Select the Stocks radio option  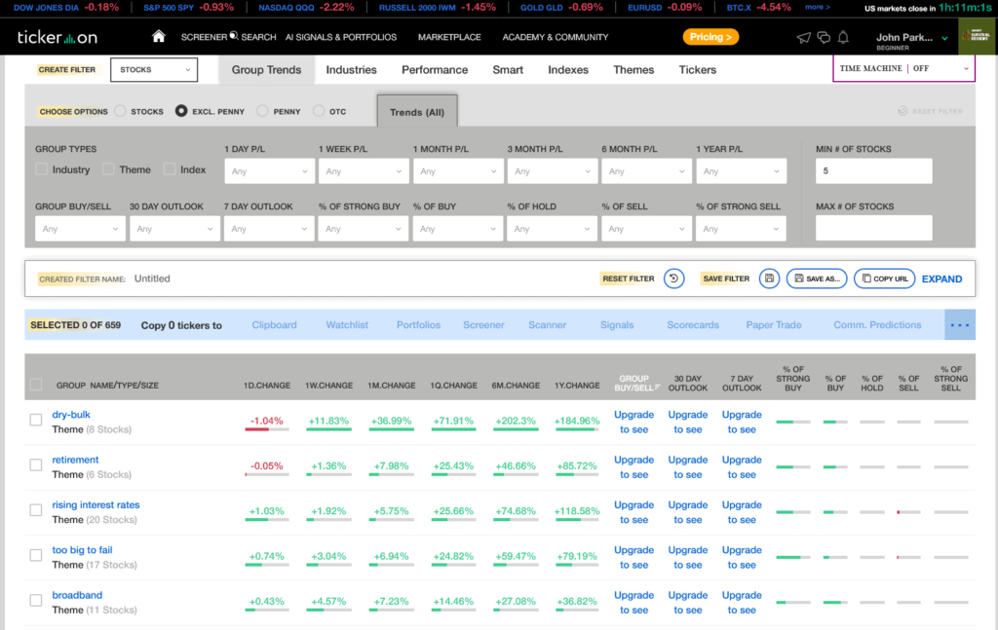click(x=120, y=111)
